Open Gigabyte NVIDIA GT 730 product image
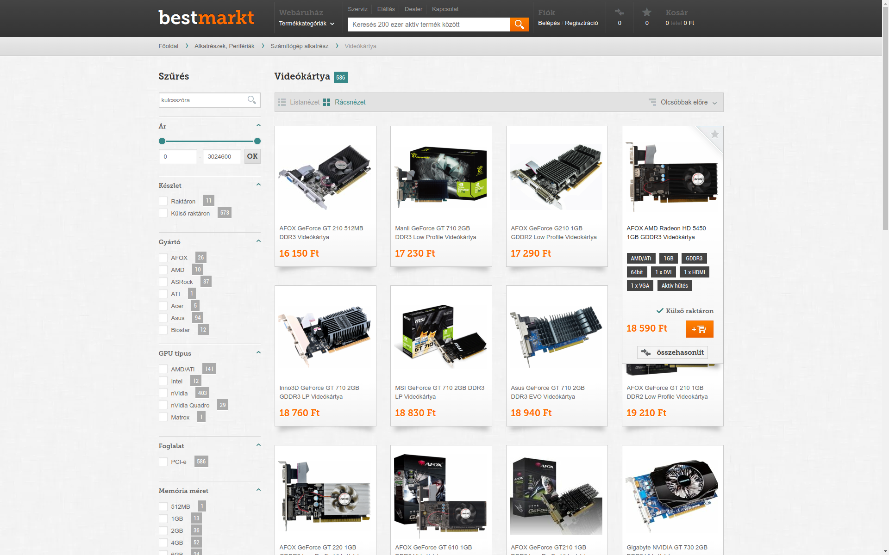 (672, 496)
